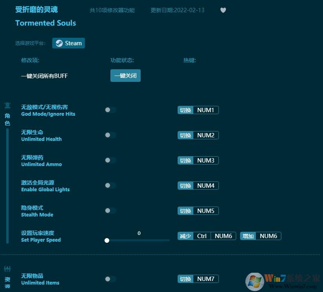
Task: Turn on the Stealth Mode toggle
Action: coord(110,211)
